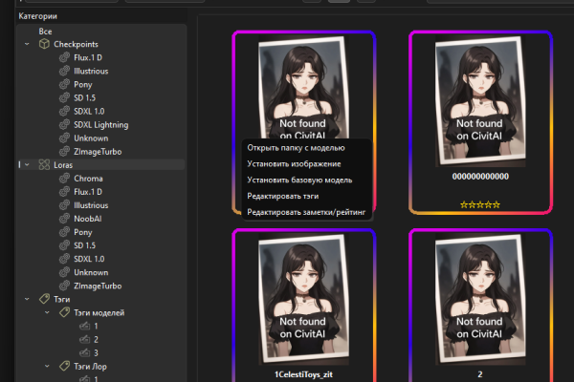The image size is (574, 382).
Task: Click the icon beside Illustrious under Loras
Action: point(64,205)
